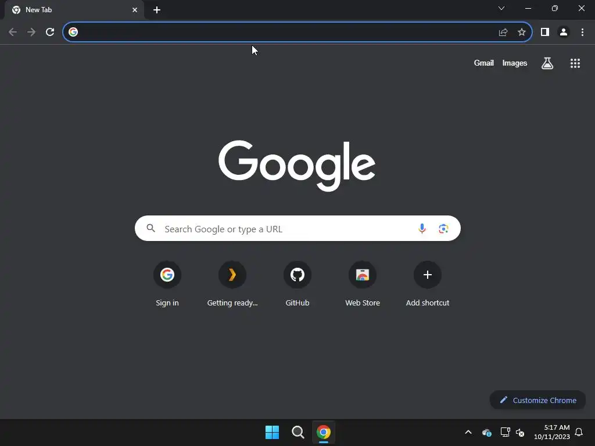Bookmark this tab with star icon

tap(522, 33)
